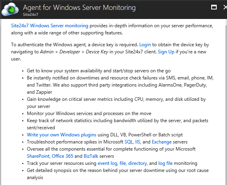Open the directory monitoring link
This screenshot has width=227, height=185.
tap(138, 163)
